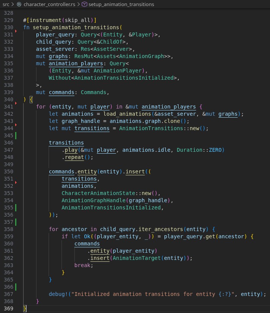The width and height of the screenshot is (270, 313).
Task: Click the Without filter on line 337
Action: (60, 78)
